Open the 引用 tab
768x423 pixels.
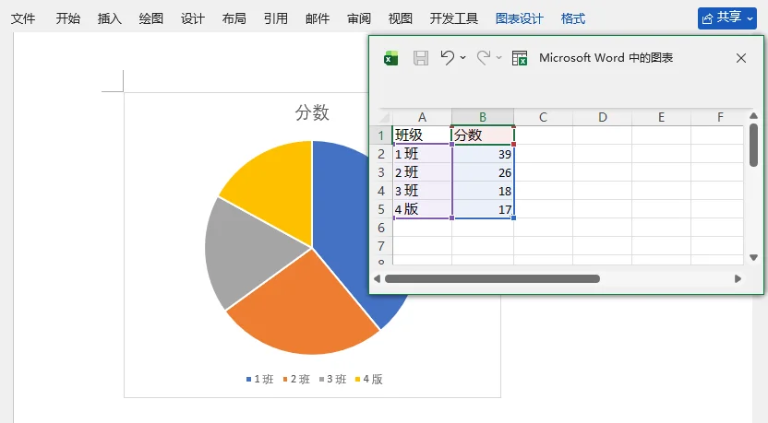coord(276,18)
